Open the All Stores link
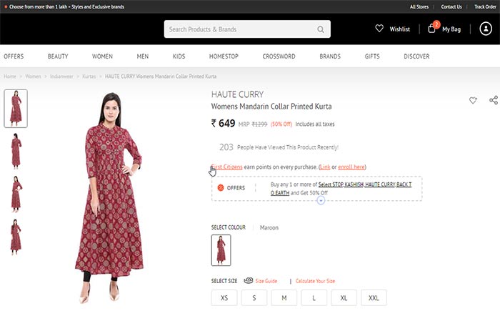Screen dimensions: 500x311 tap(419, 6)
